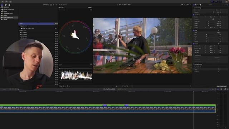Open Spatial Conform Type dropdown
The image size is (229, 129).
tap(219, 69)
